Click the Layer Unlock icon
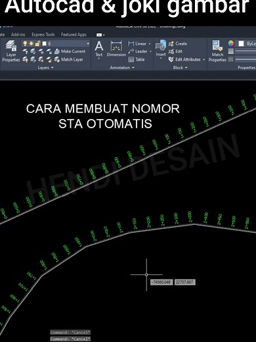The image size is (256, 342). (49, 59)
